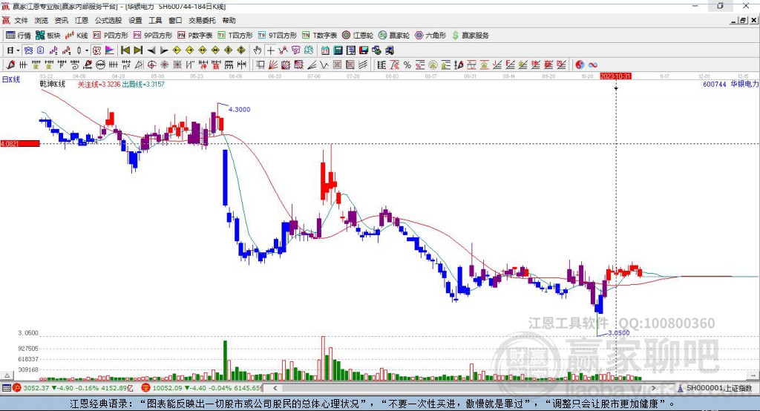The image size is (760, 411).
Task: Toggle the crosshair cursor tool
Action: tap(270, 50)
